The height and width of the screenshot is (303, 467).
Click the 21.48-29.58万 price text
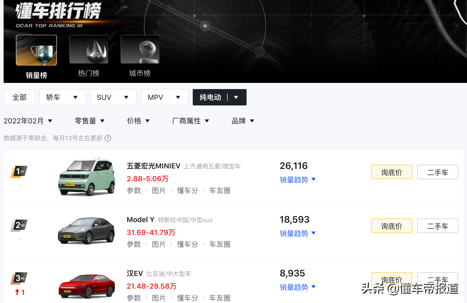(x=151, y=286)
